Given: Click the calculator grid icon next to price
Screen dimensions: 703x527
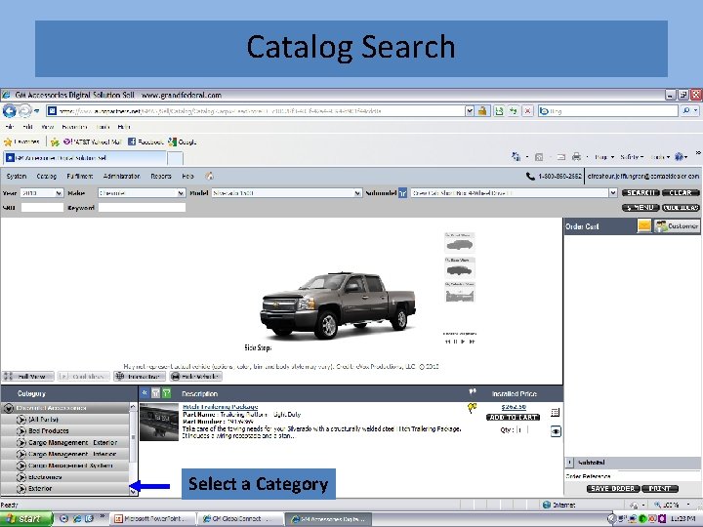Looking at the screenshot, I should (555, 412).
